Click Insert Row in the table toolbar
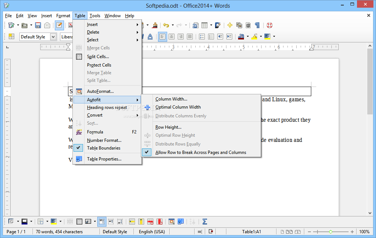Screen dimensions: 376x238 coord(132,222)
